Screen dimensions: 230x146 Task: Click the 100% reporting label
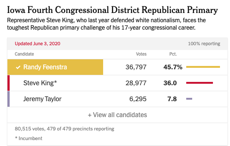click(x=204, y=44)
